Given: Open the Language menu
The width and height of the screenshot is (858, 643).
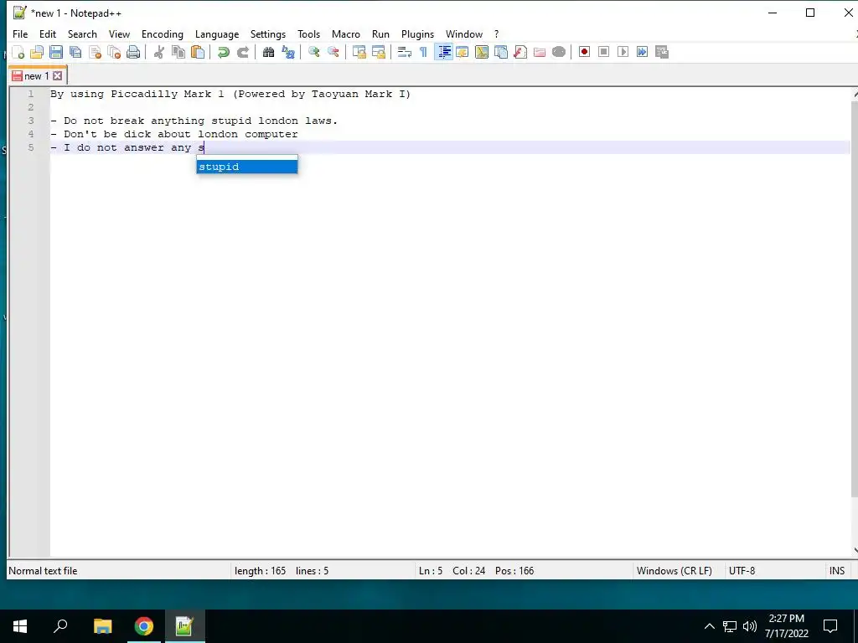Looking at the screenshot, I should click(217, 33).
